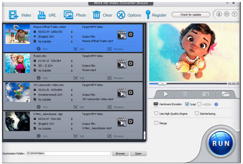Change audio English 1CH for X-Men
Viewport: 243px width, 164px height.
72,124
